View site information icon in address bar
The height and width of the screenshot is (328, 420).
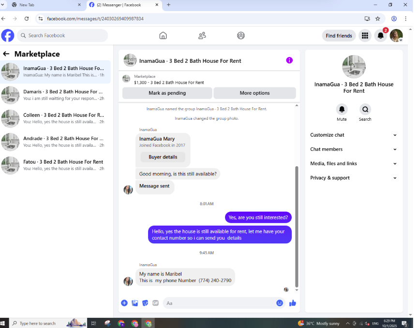coord(41,19)
